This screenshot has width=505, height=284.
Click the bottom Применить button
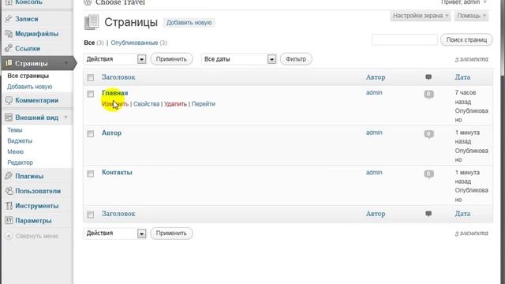pos(171,234)
